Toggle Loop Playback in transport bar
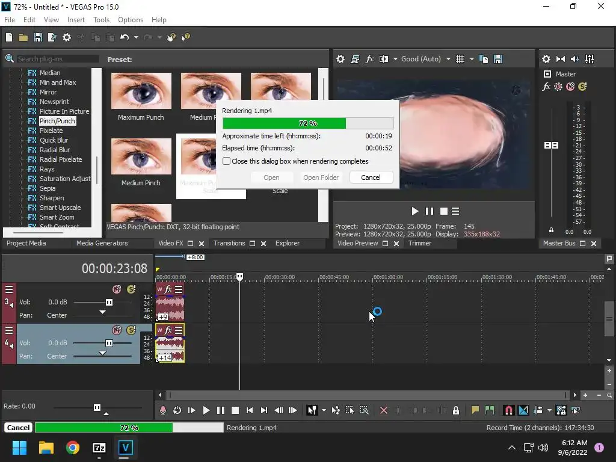Image resolution: width=616 pixels, height=462 pixels. click(177, 410)
